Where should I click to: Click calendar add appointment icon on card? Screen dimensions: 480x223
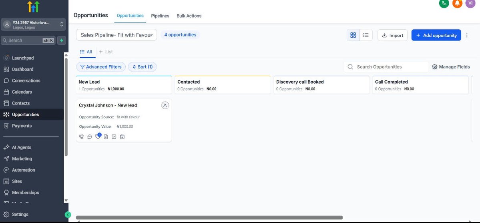pyautogui.click(x=122, y=137)
